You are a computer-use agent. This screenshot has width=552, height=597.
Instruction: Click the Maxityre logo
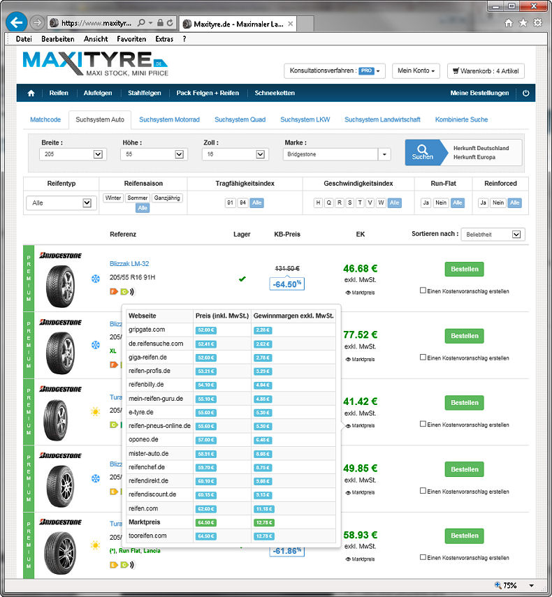pos(95,64)
